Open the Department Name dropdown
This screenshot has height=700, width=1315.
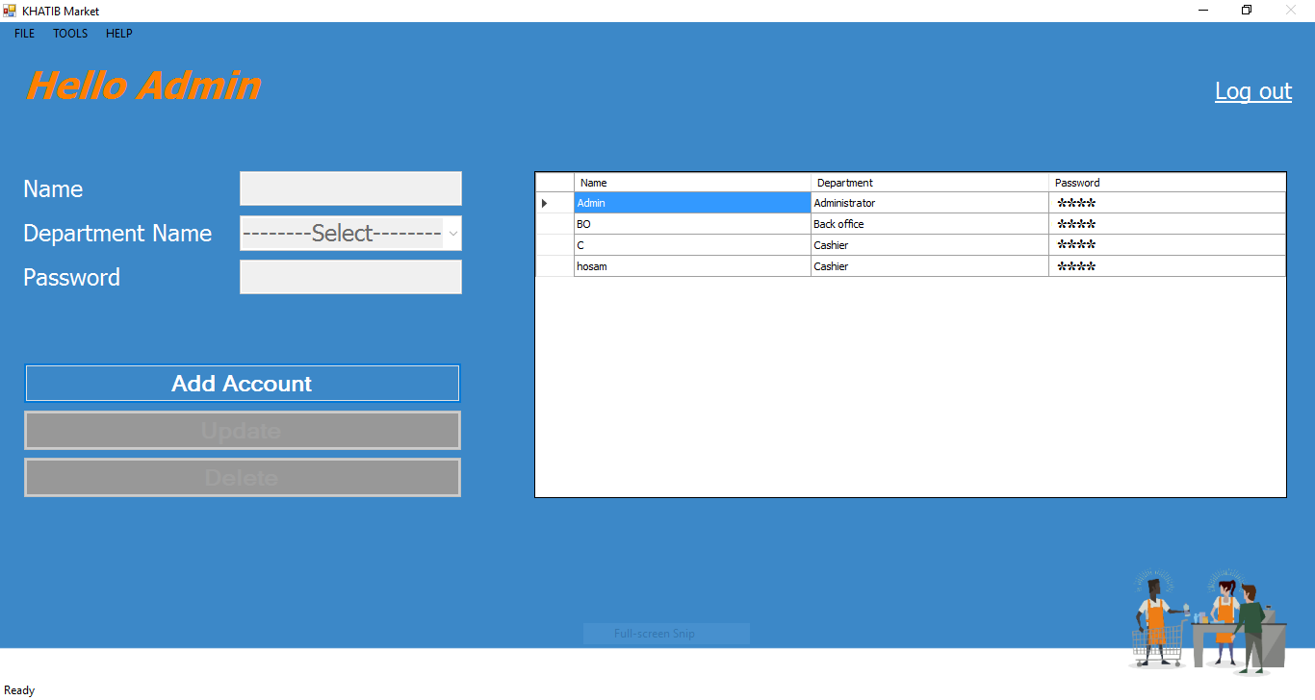(x=350, y=233)
